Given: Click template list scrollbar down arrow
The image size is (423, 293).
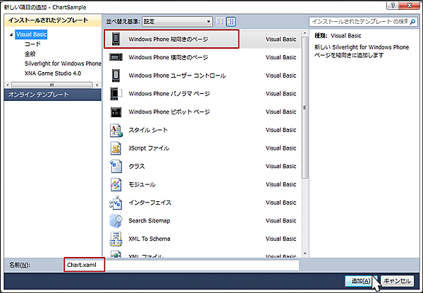Looking at the screenshot, I should [x=305, y=254].
